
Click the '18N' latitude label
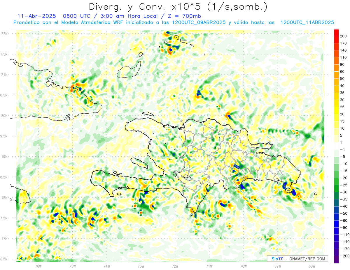pyautogui.click(x=4, y=197)
